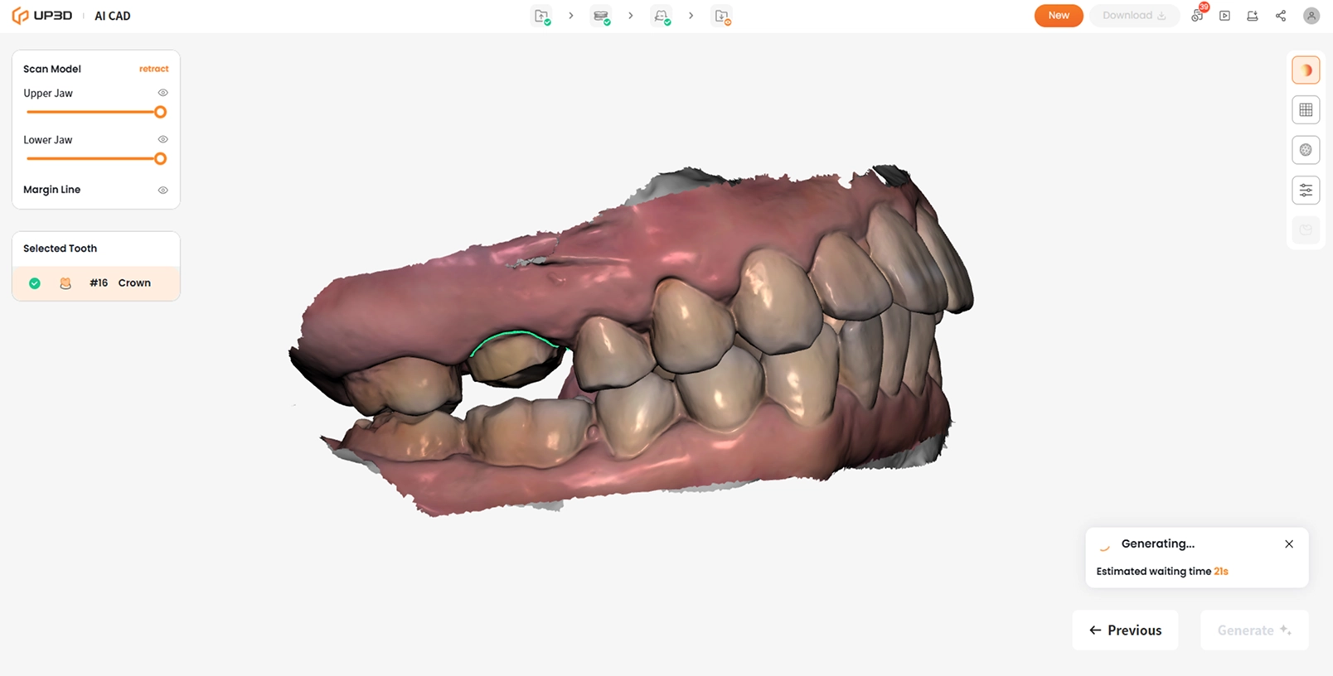
Task: Select the color shading display mode
Action: 1306,70
